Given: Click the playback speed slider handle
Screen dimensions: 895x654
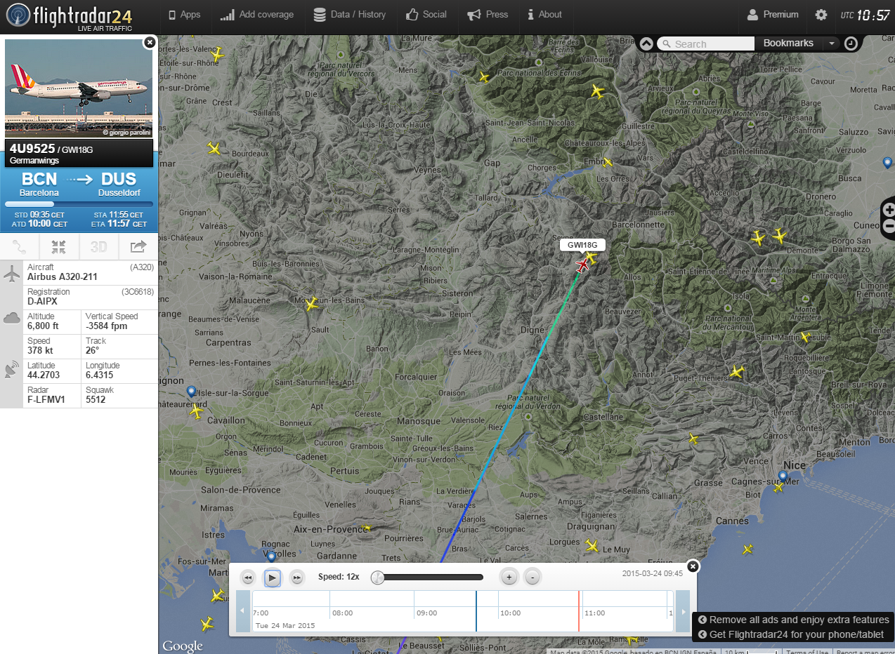Looking at the screenshot, I should coord(378,578).
